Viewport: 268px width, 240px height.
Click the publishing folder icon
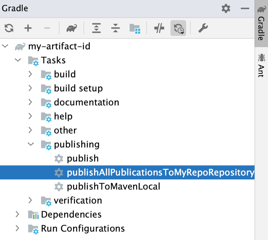click(x=46, y=145)
